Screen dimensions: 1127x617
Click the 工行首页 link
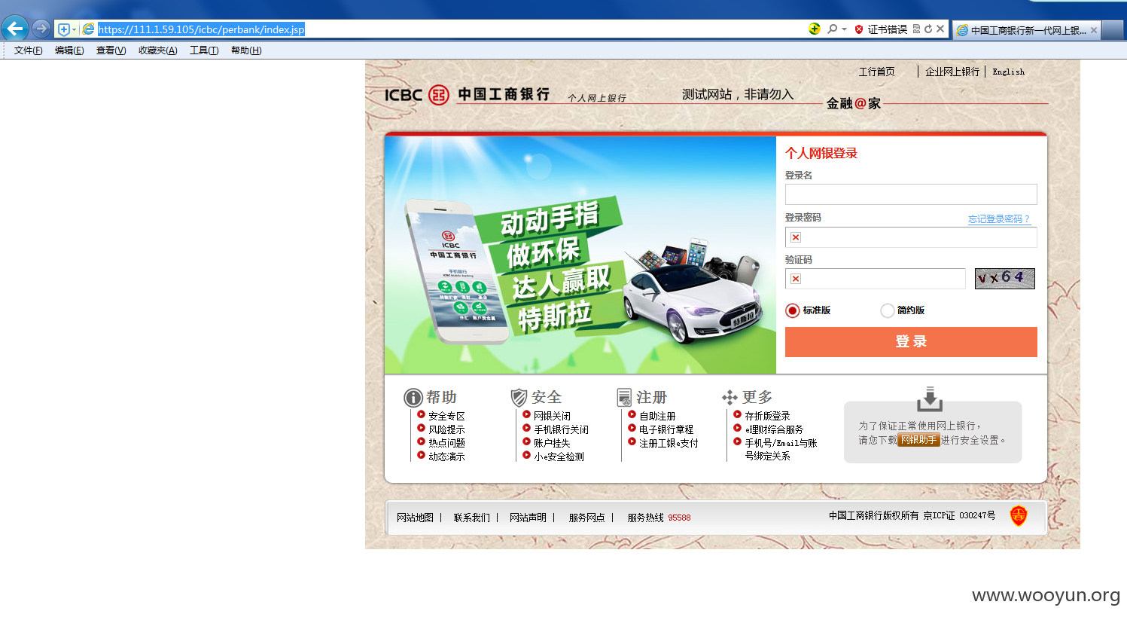coord(877,72)
